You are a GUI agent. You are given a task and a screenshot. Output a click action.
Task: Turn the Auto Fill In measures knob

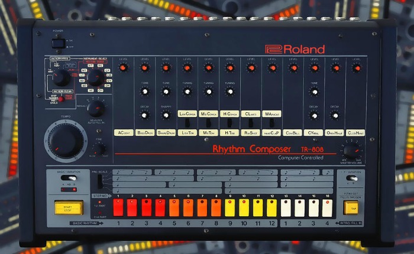pos(96,109)
